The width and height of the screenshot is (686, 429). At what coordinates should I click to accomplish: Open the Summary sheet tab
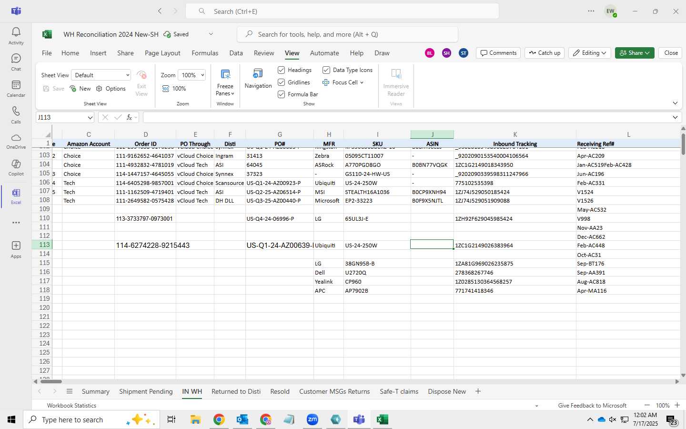95,391
